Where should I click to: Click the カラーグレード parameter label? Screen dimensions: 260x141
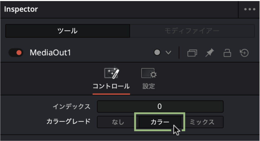(68, 122)
